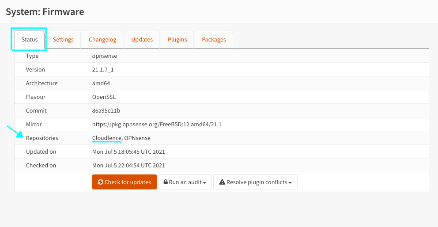Screen dimensions: 438x227
Task: Click the Updated on row label
Action: pyautogui.click(x=41, y=152)
